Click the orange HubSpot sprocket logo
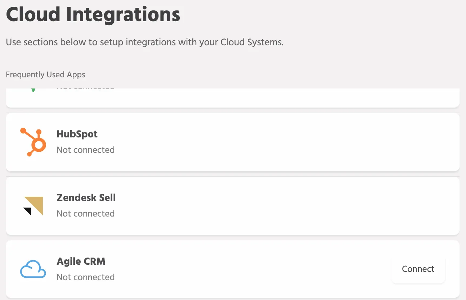 33,142
